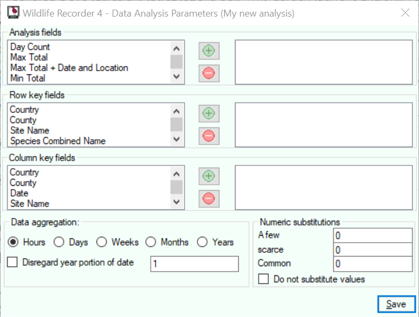Choose Weeks for data aggregation

point(101,242)
